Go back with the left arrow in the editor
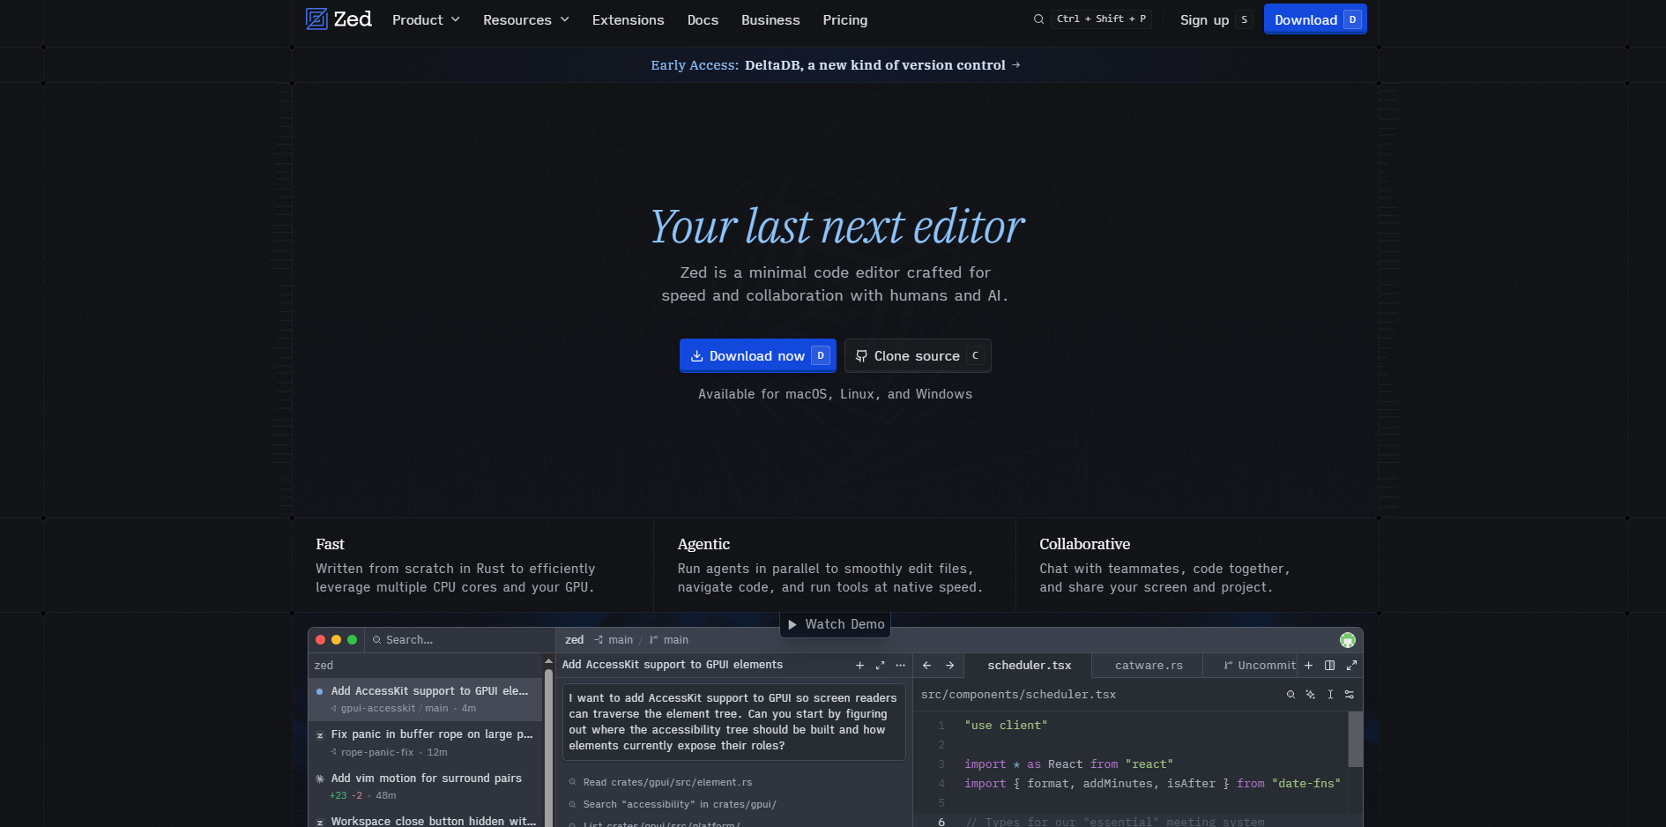This screenshot has width=1666, height=827. [926, 666]
